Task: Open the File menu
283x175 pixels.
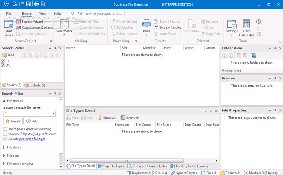Action: point(8,13)
